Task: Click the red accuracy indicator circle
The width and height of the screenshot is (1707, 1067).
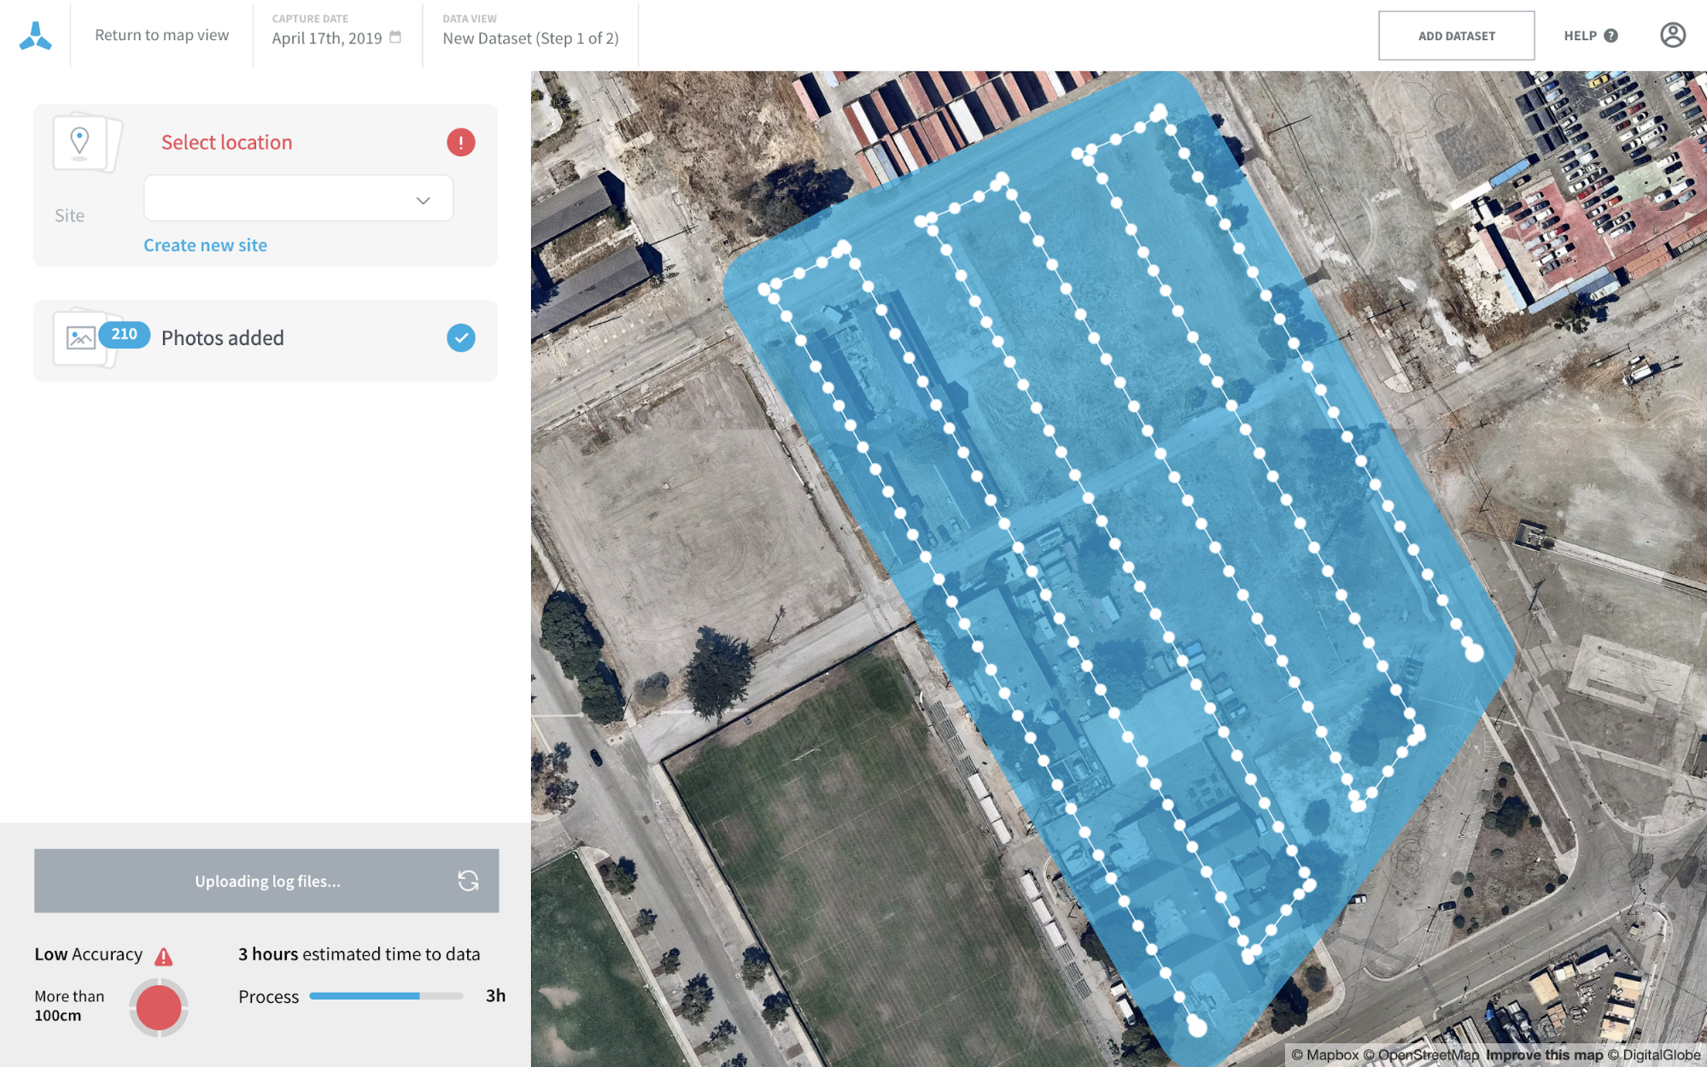Action: click(x=158, y=1007)
